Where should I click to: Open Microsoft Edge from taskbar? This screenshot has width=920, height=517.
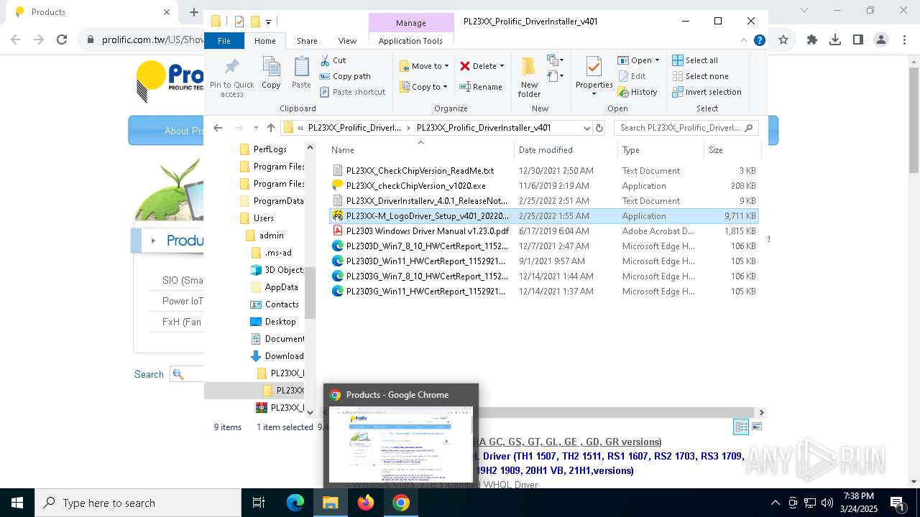295,503
